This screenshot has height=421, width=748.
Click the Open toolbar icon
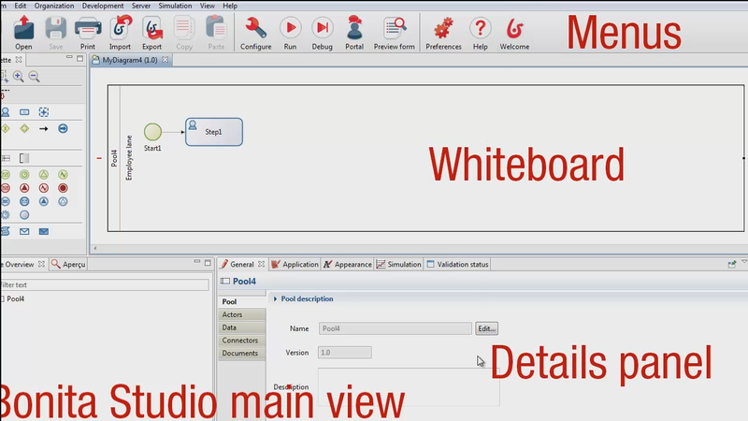tap(23, 30)
